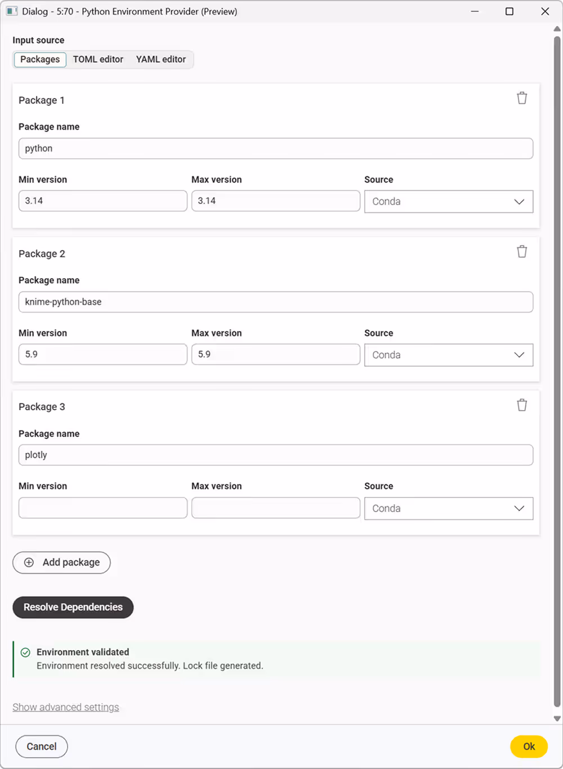Click the plus icon in Add package
Screen dimensions: 563x769
pos(29,562)
